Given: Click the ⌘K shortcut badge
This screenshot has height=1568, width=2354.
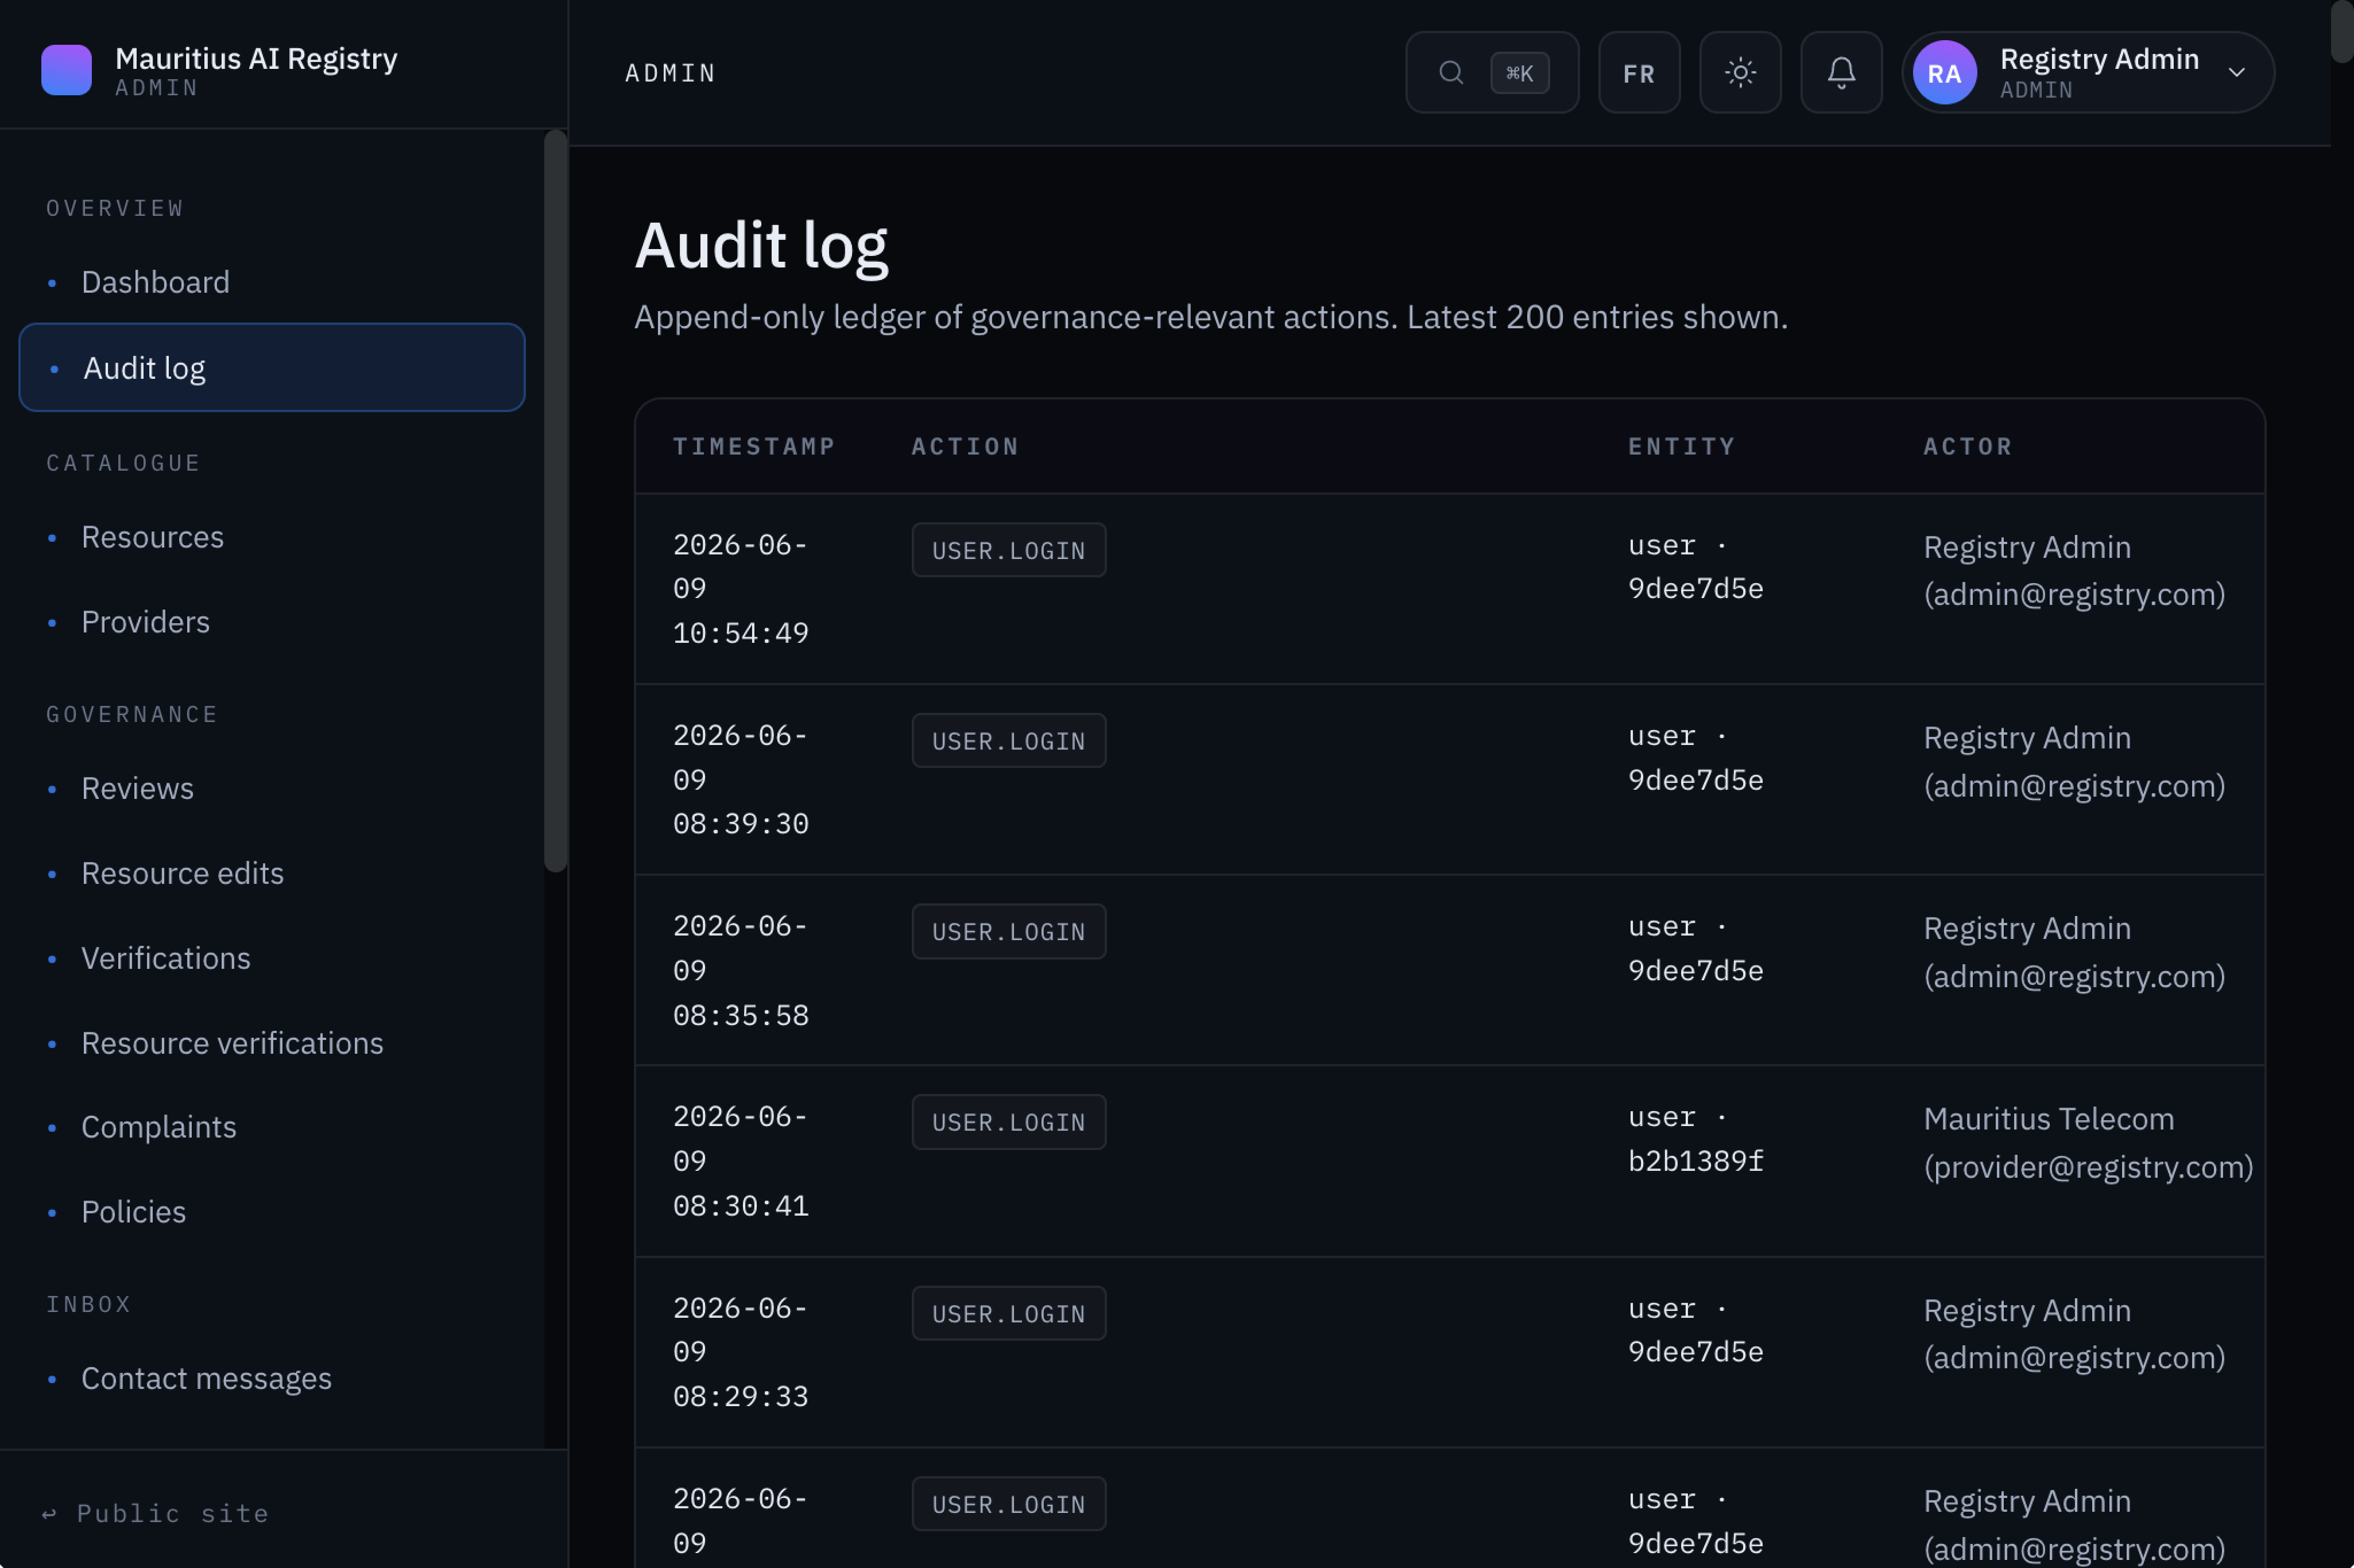Looking at the screenshot, I should (x=1519, y=73).
